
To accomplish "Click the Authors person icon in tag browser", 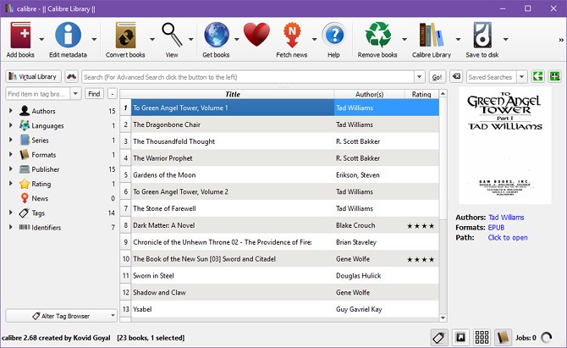I will pos(25,111).
